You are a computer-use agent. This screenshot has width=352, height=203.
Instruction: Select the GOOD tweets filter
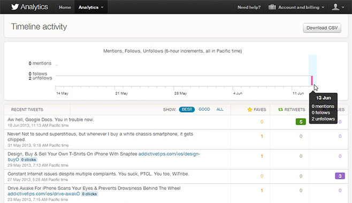(x=204, y=109)
